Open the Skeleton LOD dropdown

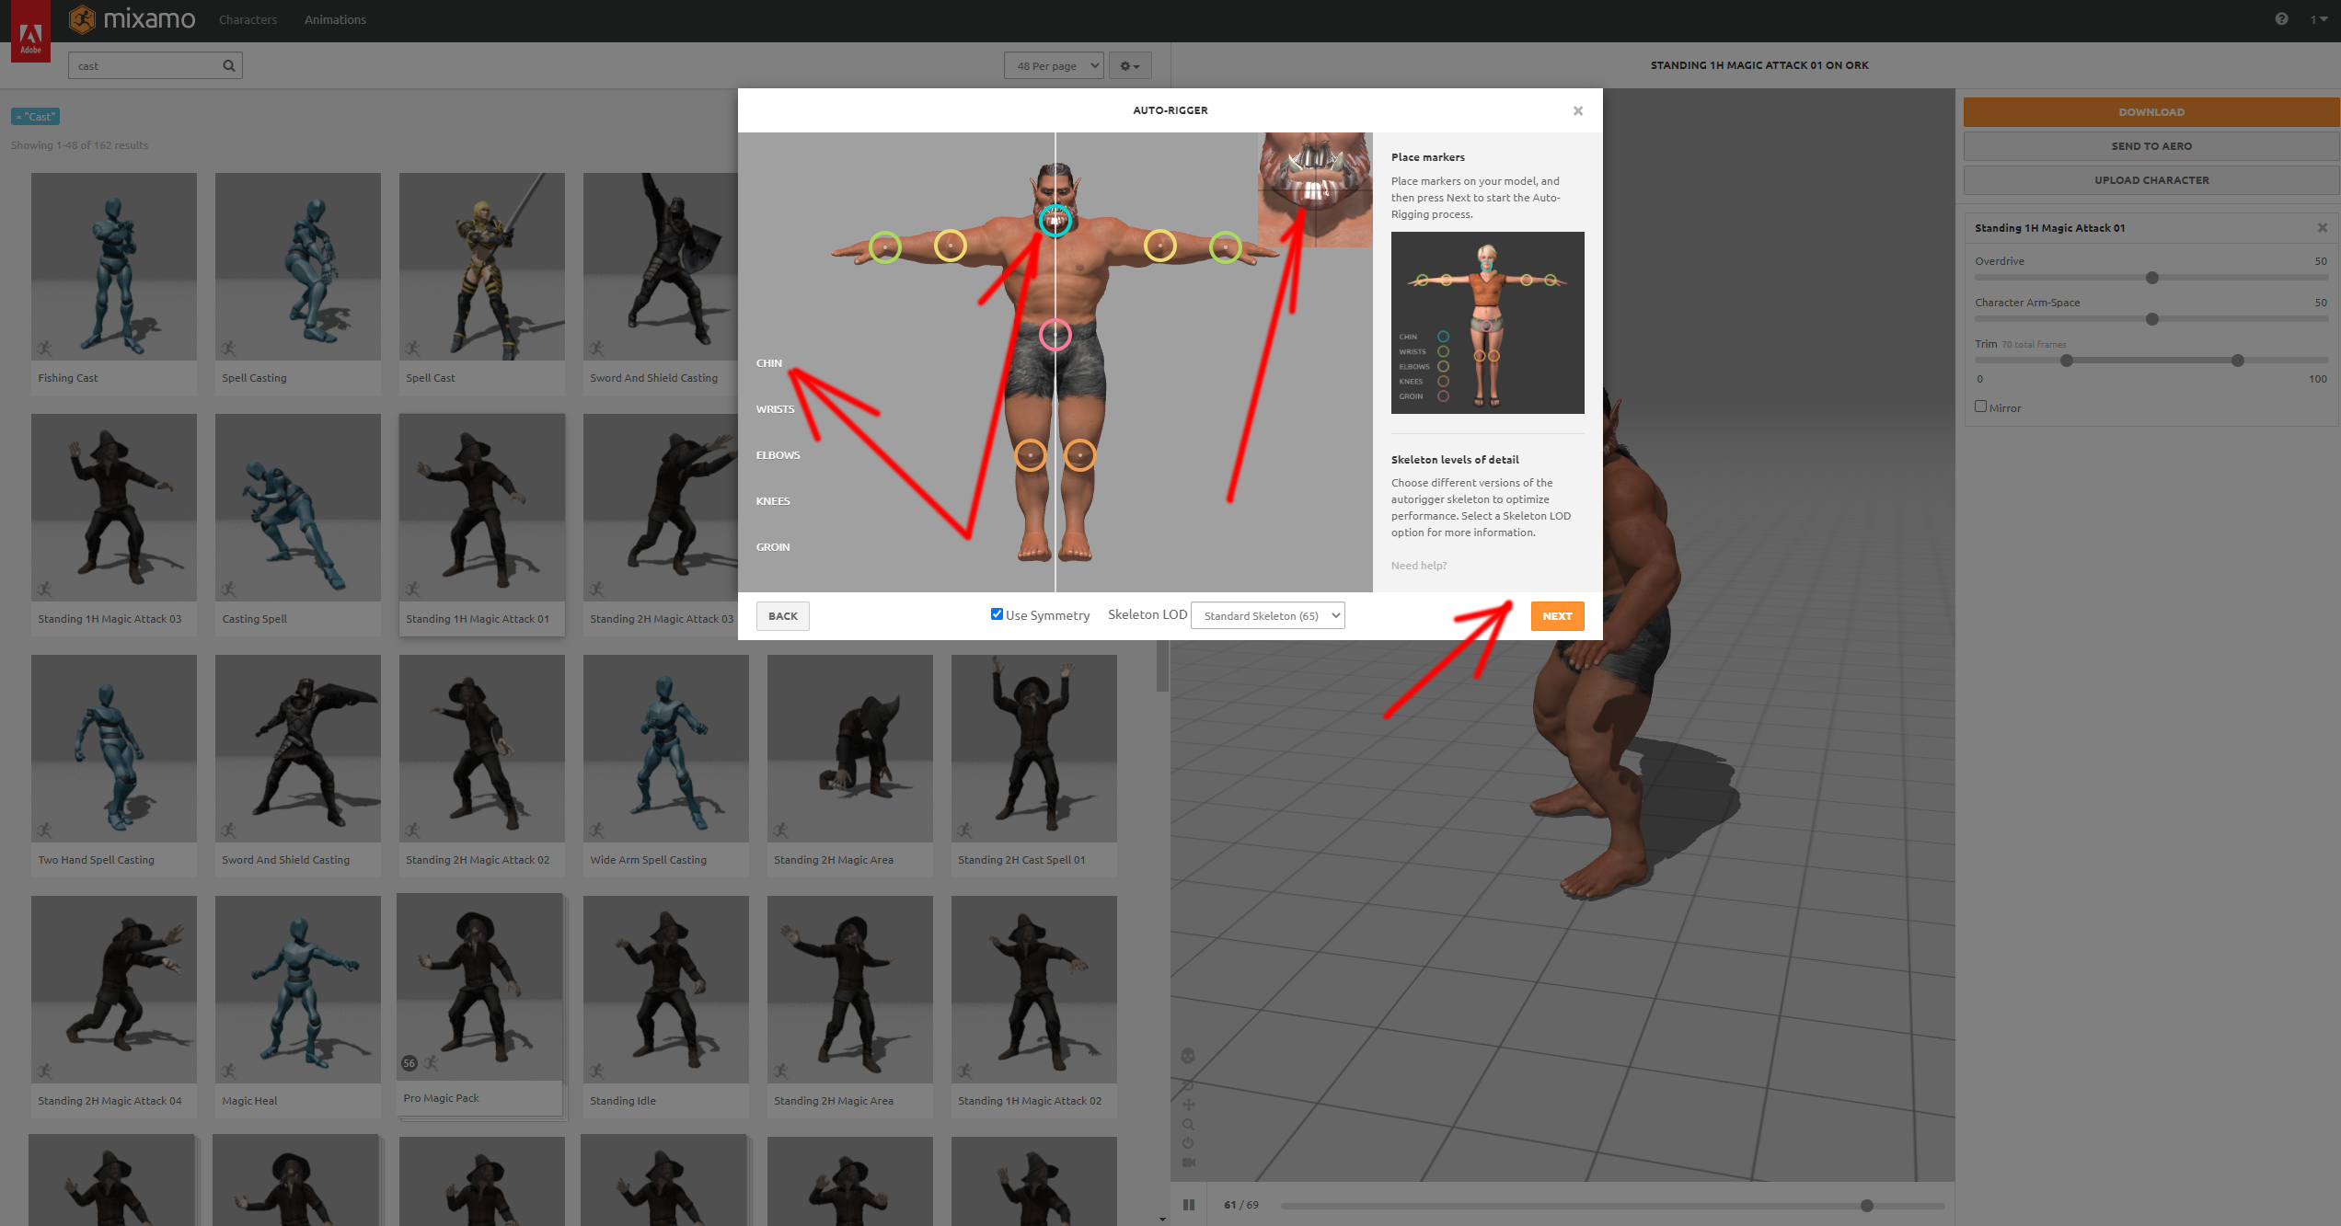(x=1267, y=615)
